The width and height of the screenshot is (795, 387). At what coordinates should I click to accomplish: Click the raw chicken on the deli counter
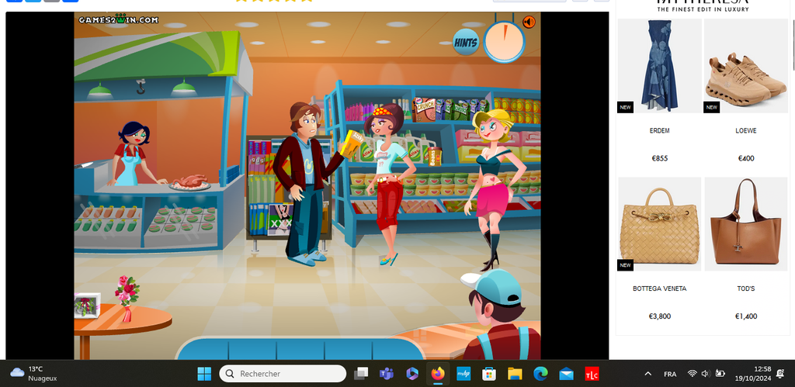coord(189,182)
